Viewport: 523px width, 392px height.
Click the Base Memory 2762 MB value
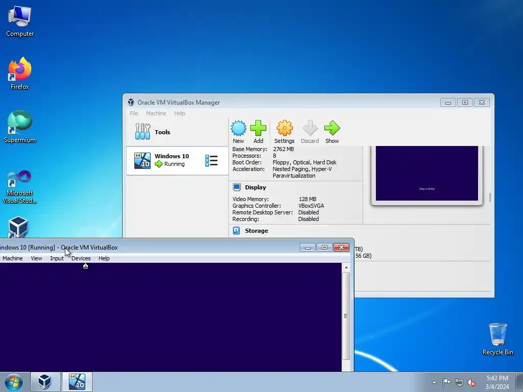coord(283,149)
